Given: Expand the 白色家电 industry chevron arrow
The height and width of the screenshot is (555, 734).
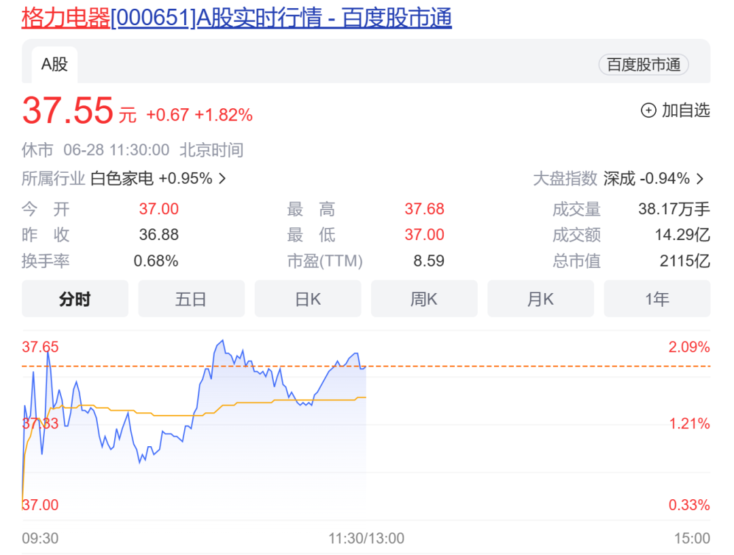Looking at the screenshot, I should click(x=222, y=178).
